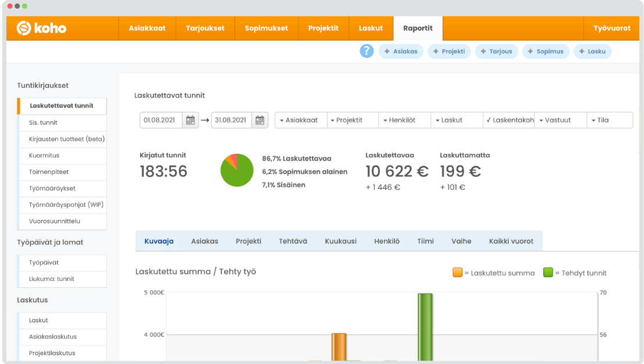The image size is (644, 364).
Task: Open Asiakaslaskutus sidebar item
Action: [62, 337]
